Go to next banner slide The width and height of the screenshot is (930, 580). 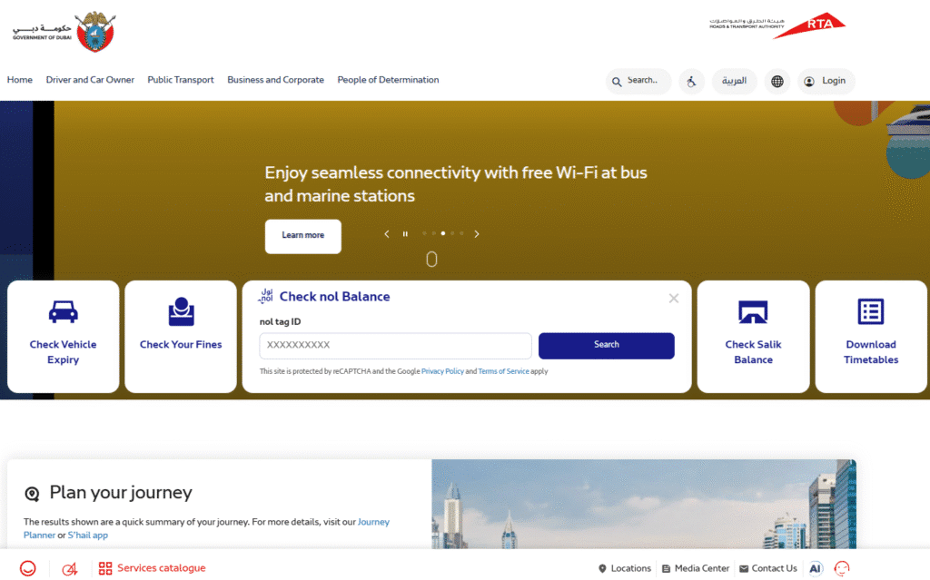click(476, 233)
